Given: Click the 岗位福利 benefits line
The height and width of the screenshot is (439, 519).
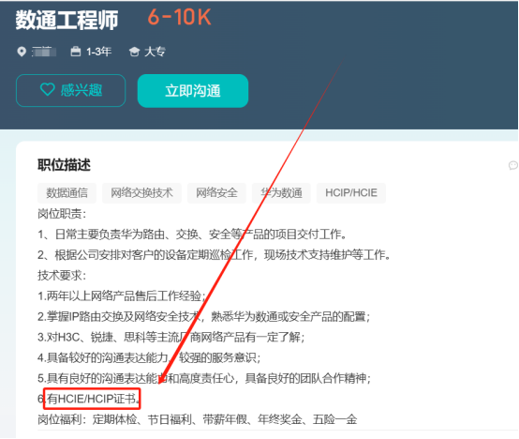Looking at the screenshot, I should pos(198,419).
